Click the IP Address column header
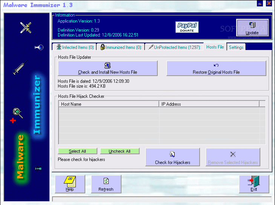Image resolution: width=275 pixels, height=205 pixels. click(209, 104)
